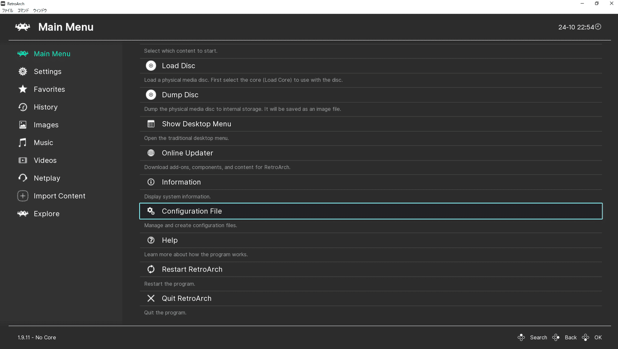Click the Online Updater globe icon

tap(151, 153)
